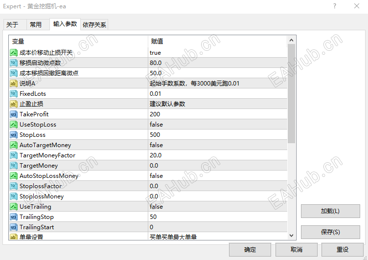Select the 80.0 value of 移损启动微点数
This screenshot has width=368, height=260.
click(156, 63)
